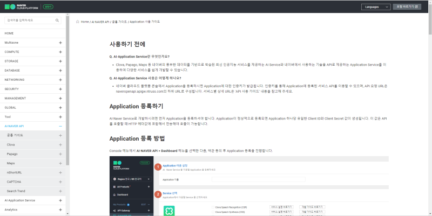The height and width of the screenshot is (216, 432).
Task: Click the green 설명서 badge
Action: click(x=48, y=6)
